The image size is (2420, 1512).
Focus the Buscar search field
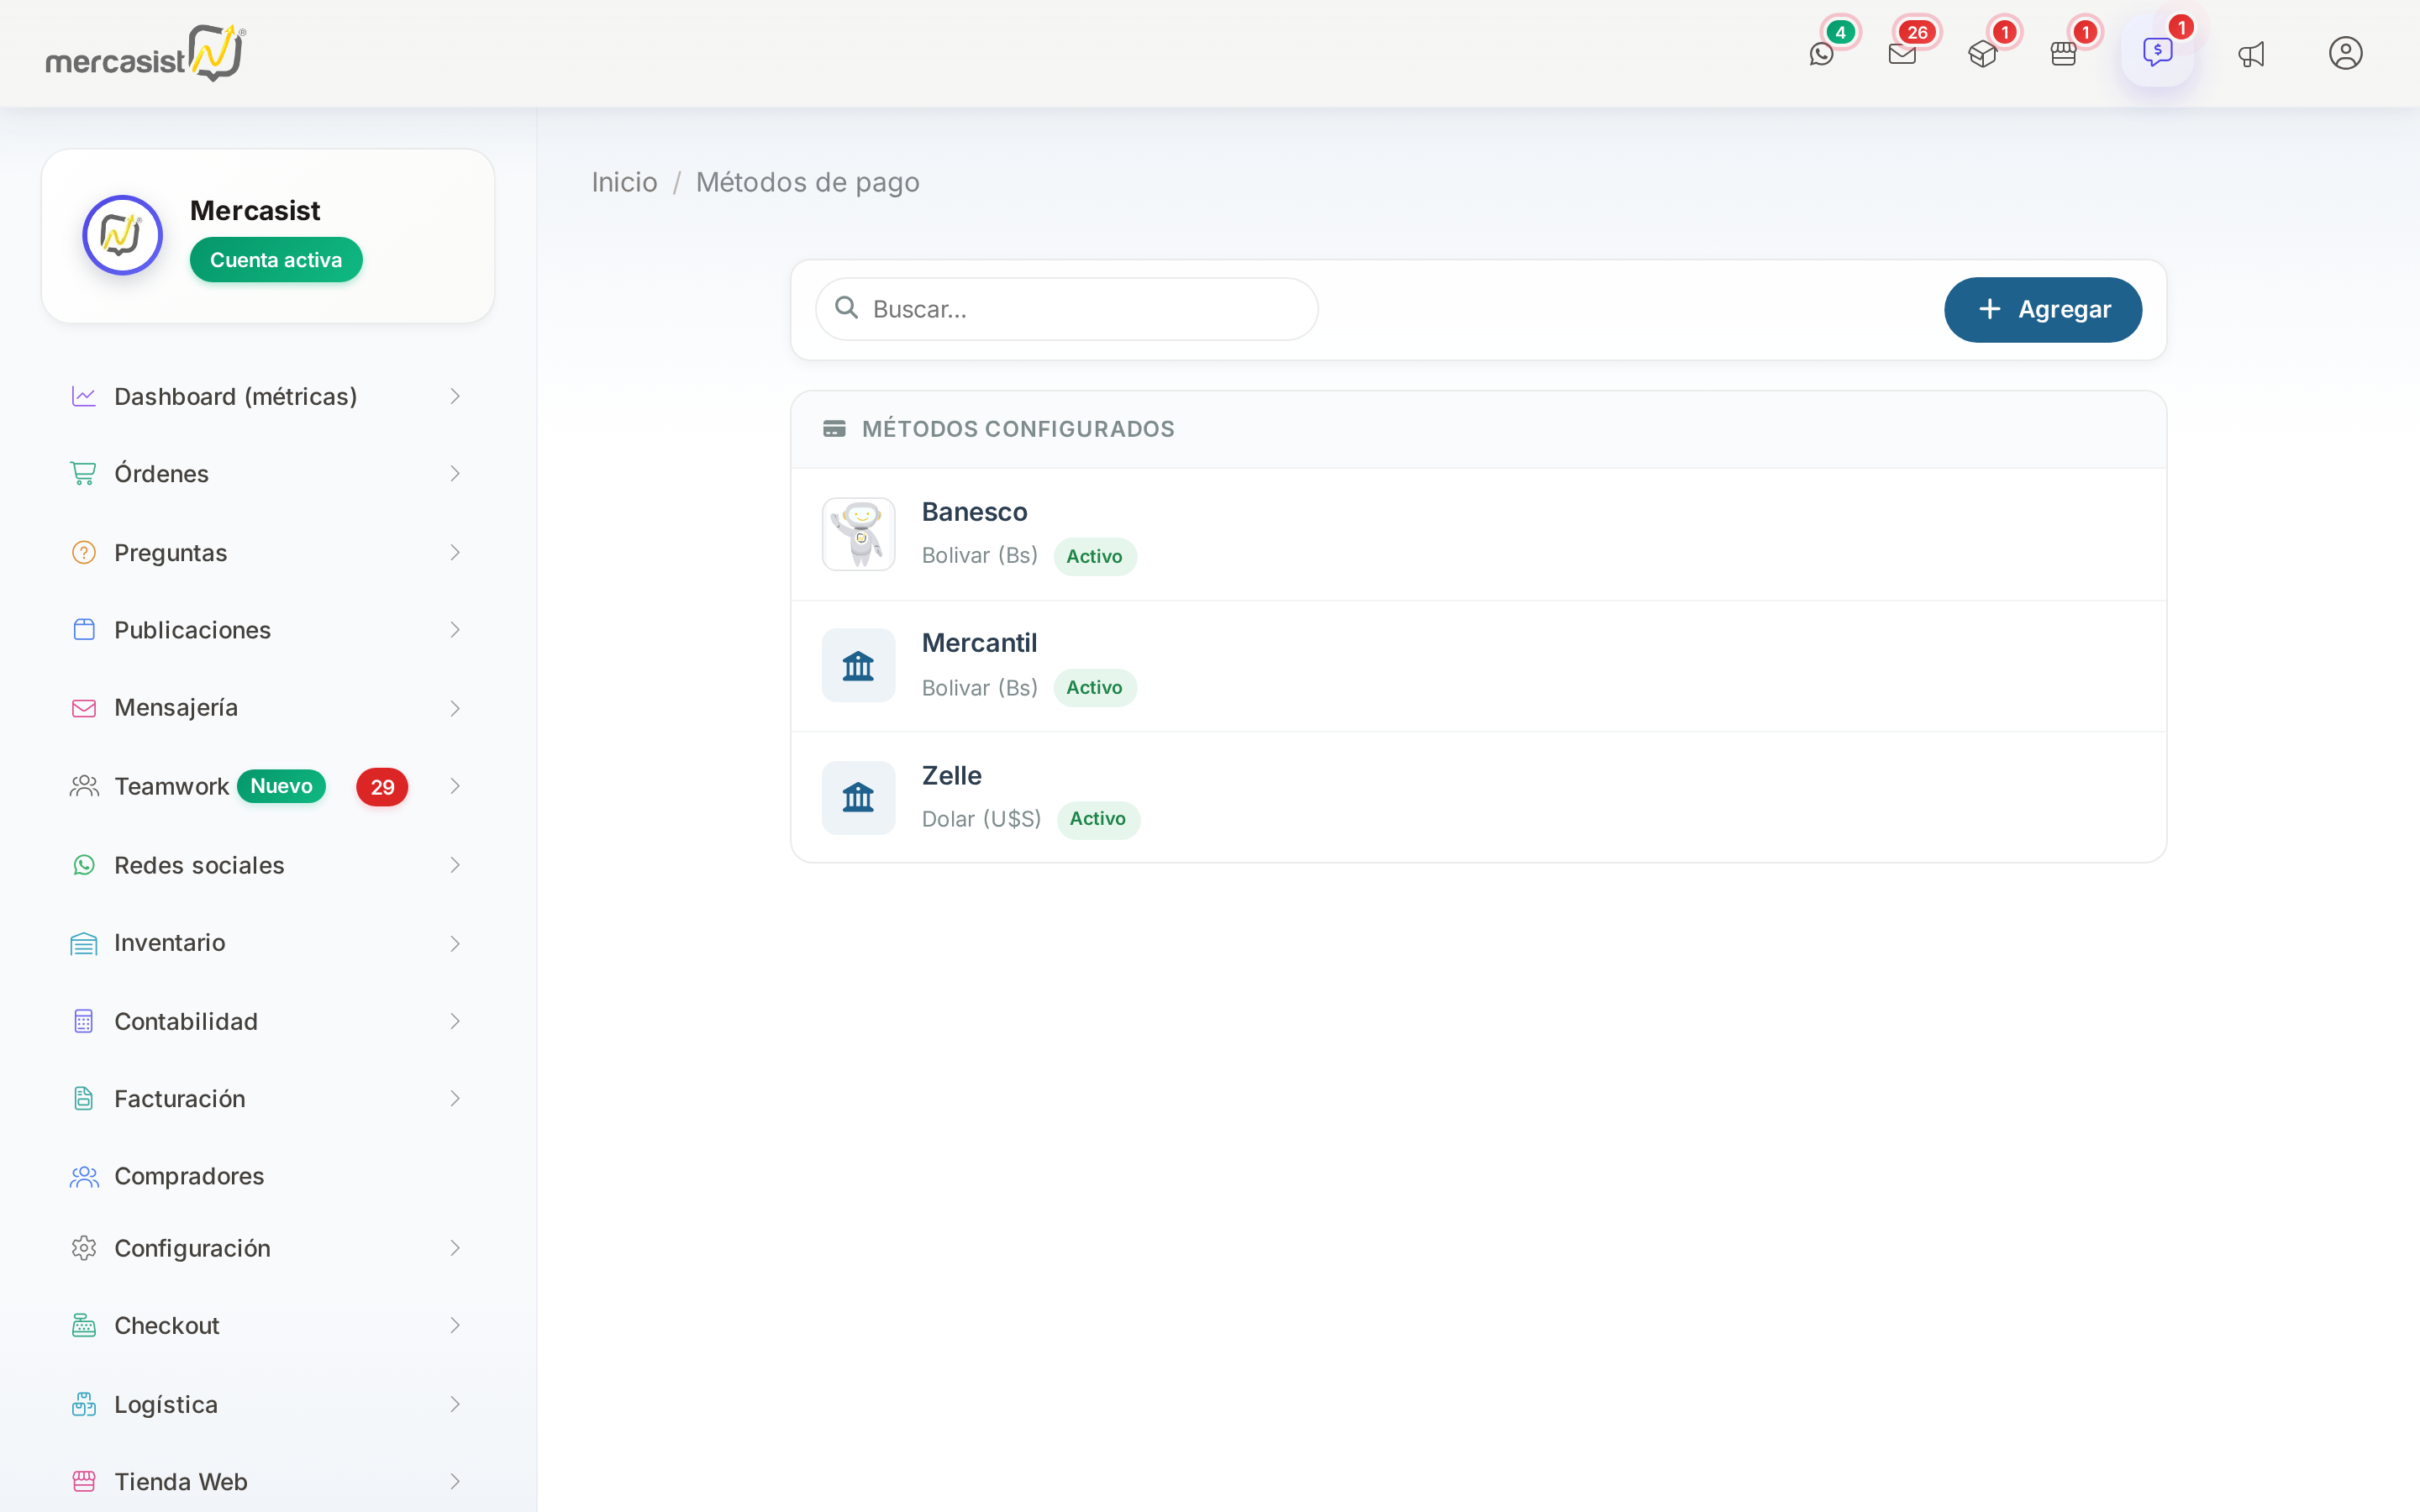[x=1066, y=310]
